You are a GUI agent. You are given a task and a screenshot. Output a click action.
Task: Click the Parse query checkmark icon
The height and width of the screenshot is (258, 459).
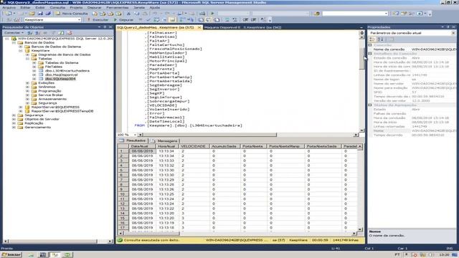click(148, 20)
